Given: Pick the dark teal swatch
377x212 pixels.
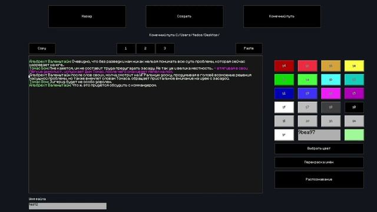Looking at the screenshot, I should (354, 79).
